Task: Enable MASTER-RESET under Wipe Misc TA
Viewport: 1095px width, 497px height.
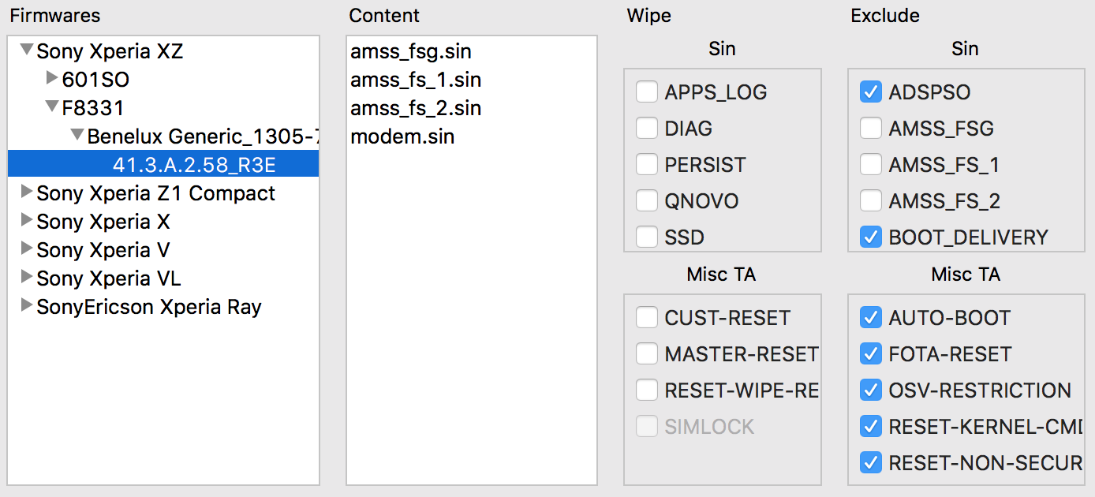Action: click(x=647, y=354)
